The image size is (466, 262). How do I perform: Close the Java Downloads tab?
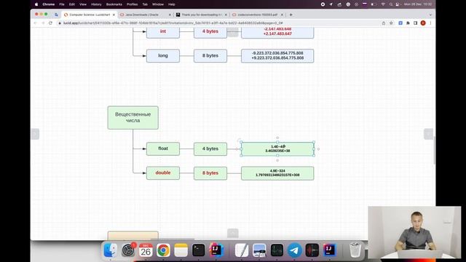[x=170, y=15]
